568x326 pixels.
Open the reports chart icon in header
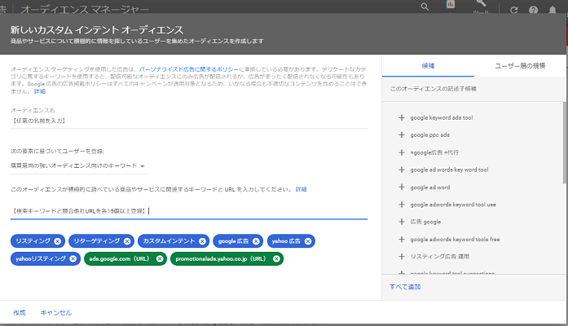[451, 4]
